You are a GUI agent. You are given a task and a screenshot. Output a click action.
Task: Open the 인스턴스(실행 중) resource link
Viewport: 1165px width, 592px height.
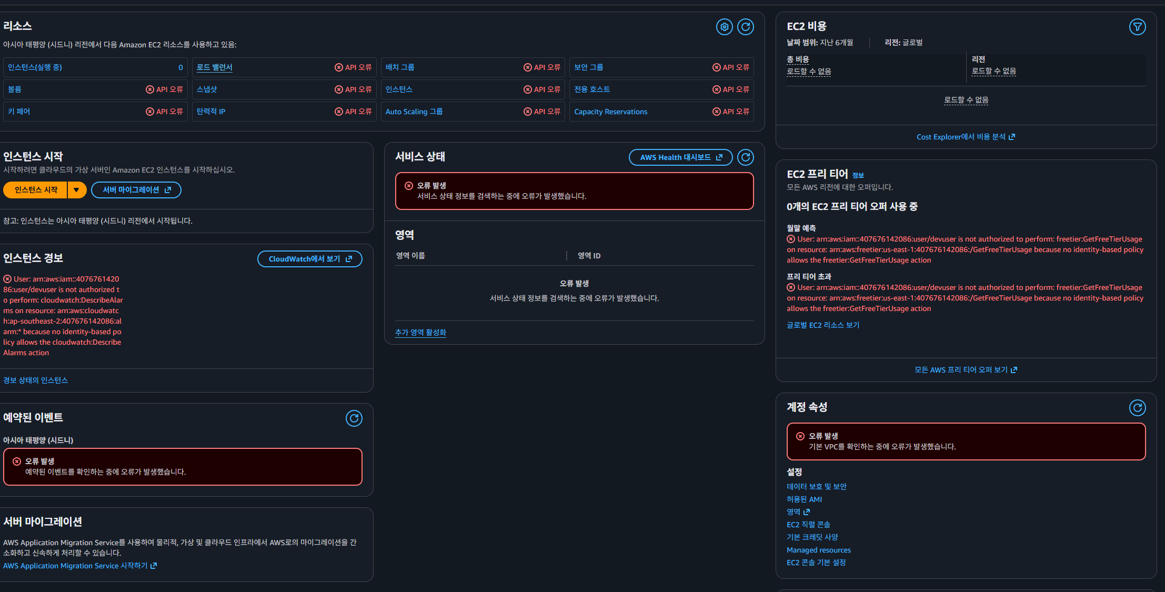tap(35, 67)
